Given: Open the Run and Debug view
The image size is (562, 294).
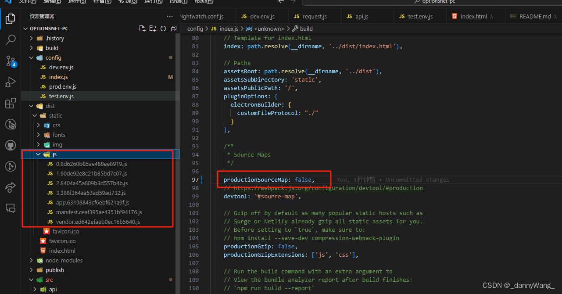Looking at the screenshot, I should click(11, 82).
